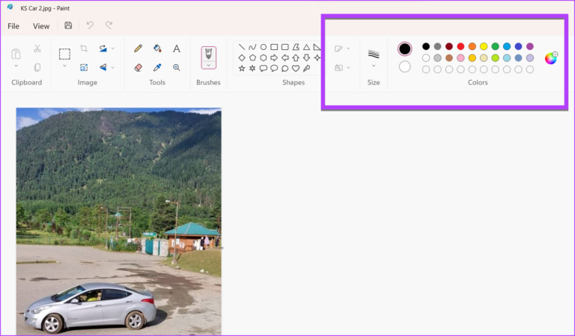Expand the Paste options dropdown

(16, 66)
